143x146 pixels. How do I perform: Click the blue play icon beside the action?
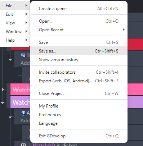pos(23,113)
